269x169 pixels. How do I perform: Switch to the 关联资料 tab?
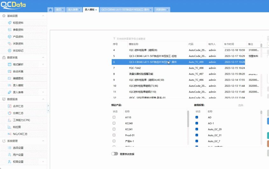pyautogui.click(x=160, y=10)
